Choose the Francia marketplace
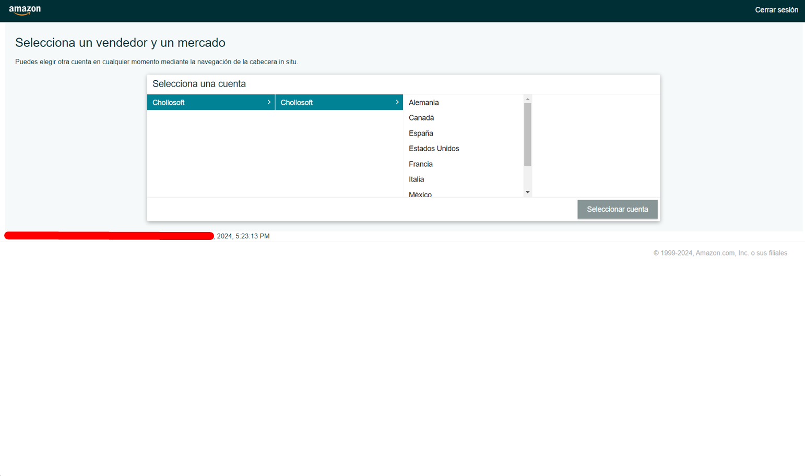The image size is (805, 476). coord(464,164)
